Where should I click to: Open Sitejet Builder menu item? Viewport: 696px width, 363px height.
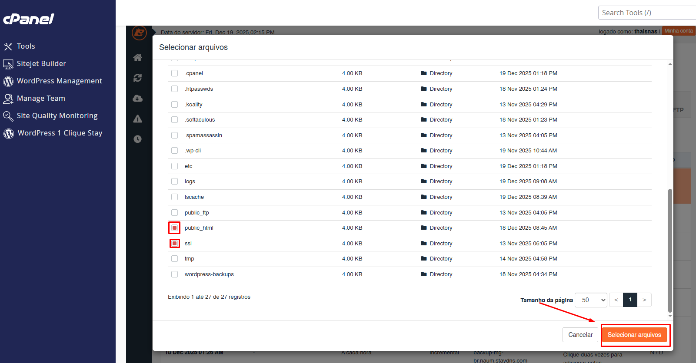point(41,64)
